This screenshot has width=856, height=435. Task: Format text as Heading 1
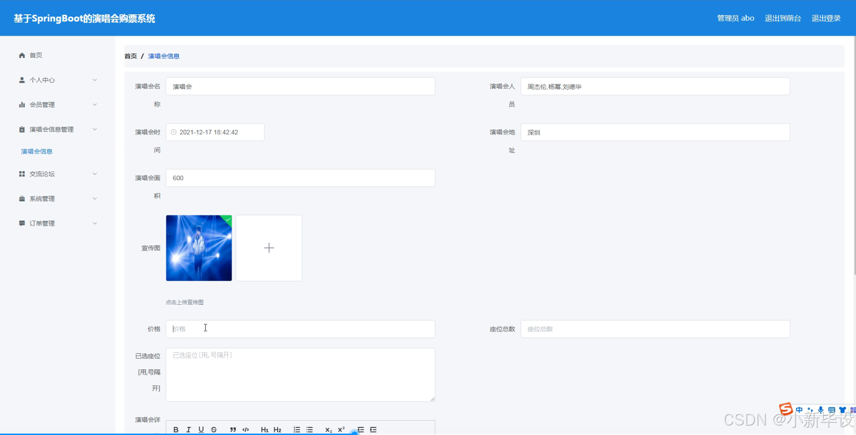click(x=265, y=429)
